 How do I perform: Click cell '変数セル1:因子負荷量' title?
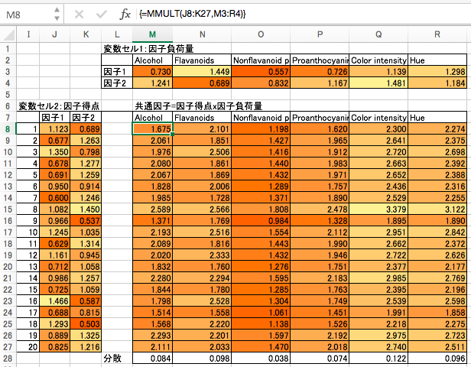coord(148,49)
